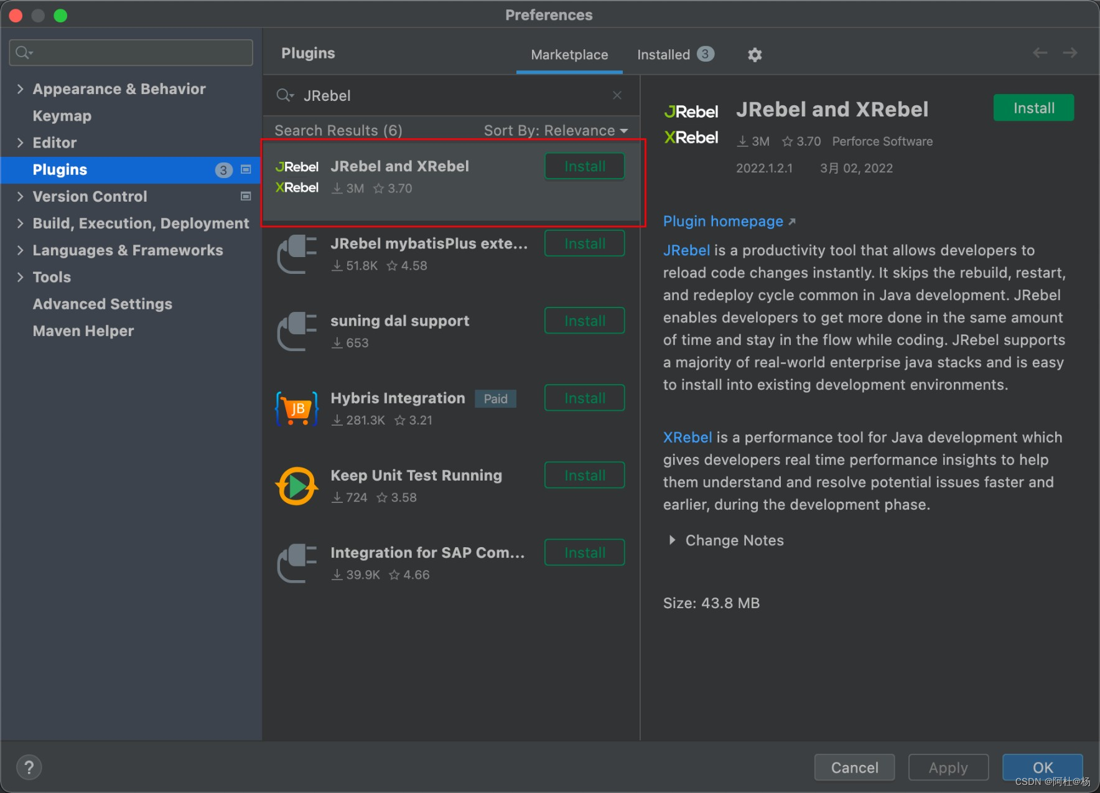This screenshot has height=793, width=1100.
Task: Click the forward navigation arrow
Action: pos(1070,54)
